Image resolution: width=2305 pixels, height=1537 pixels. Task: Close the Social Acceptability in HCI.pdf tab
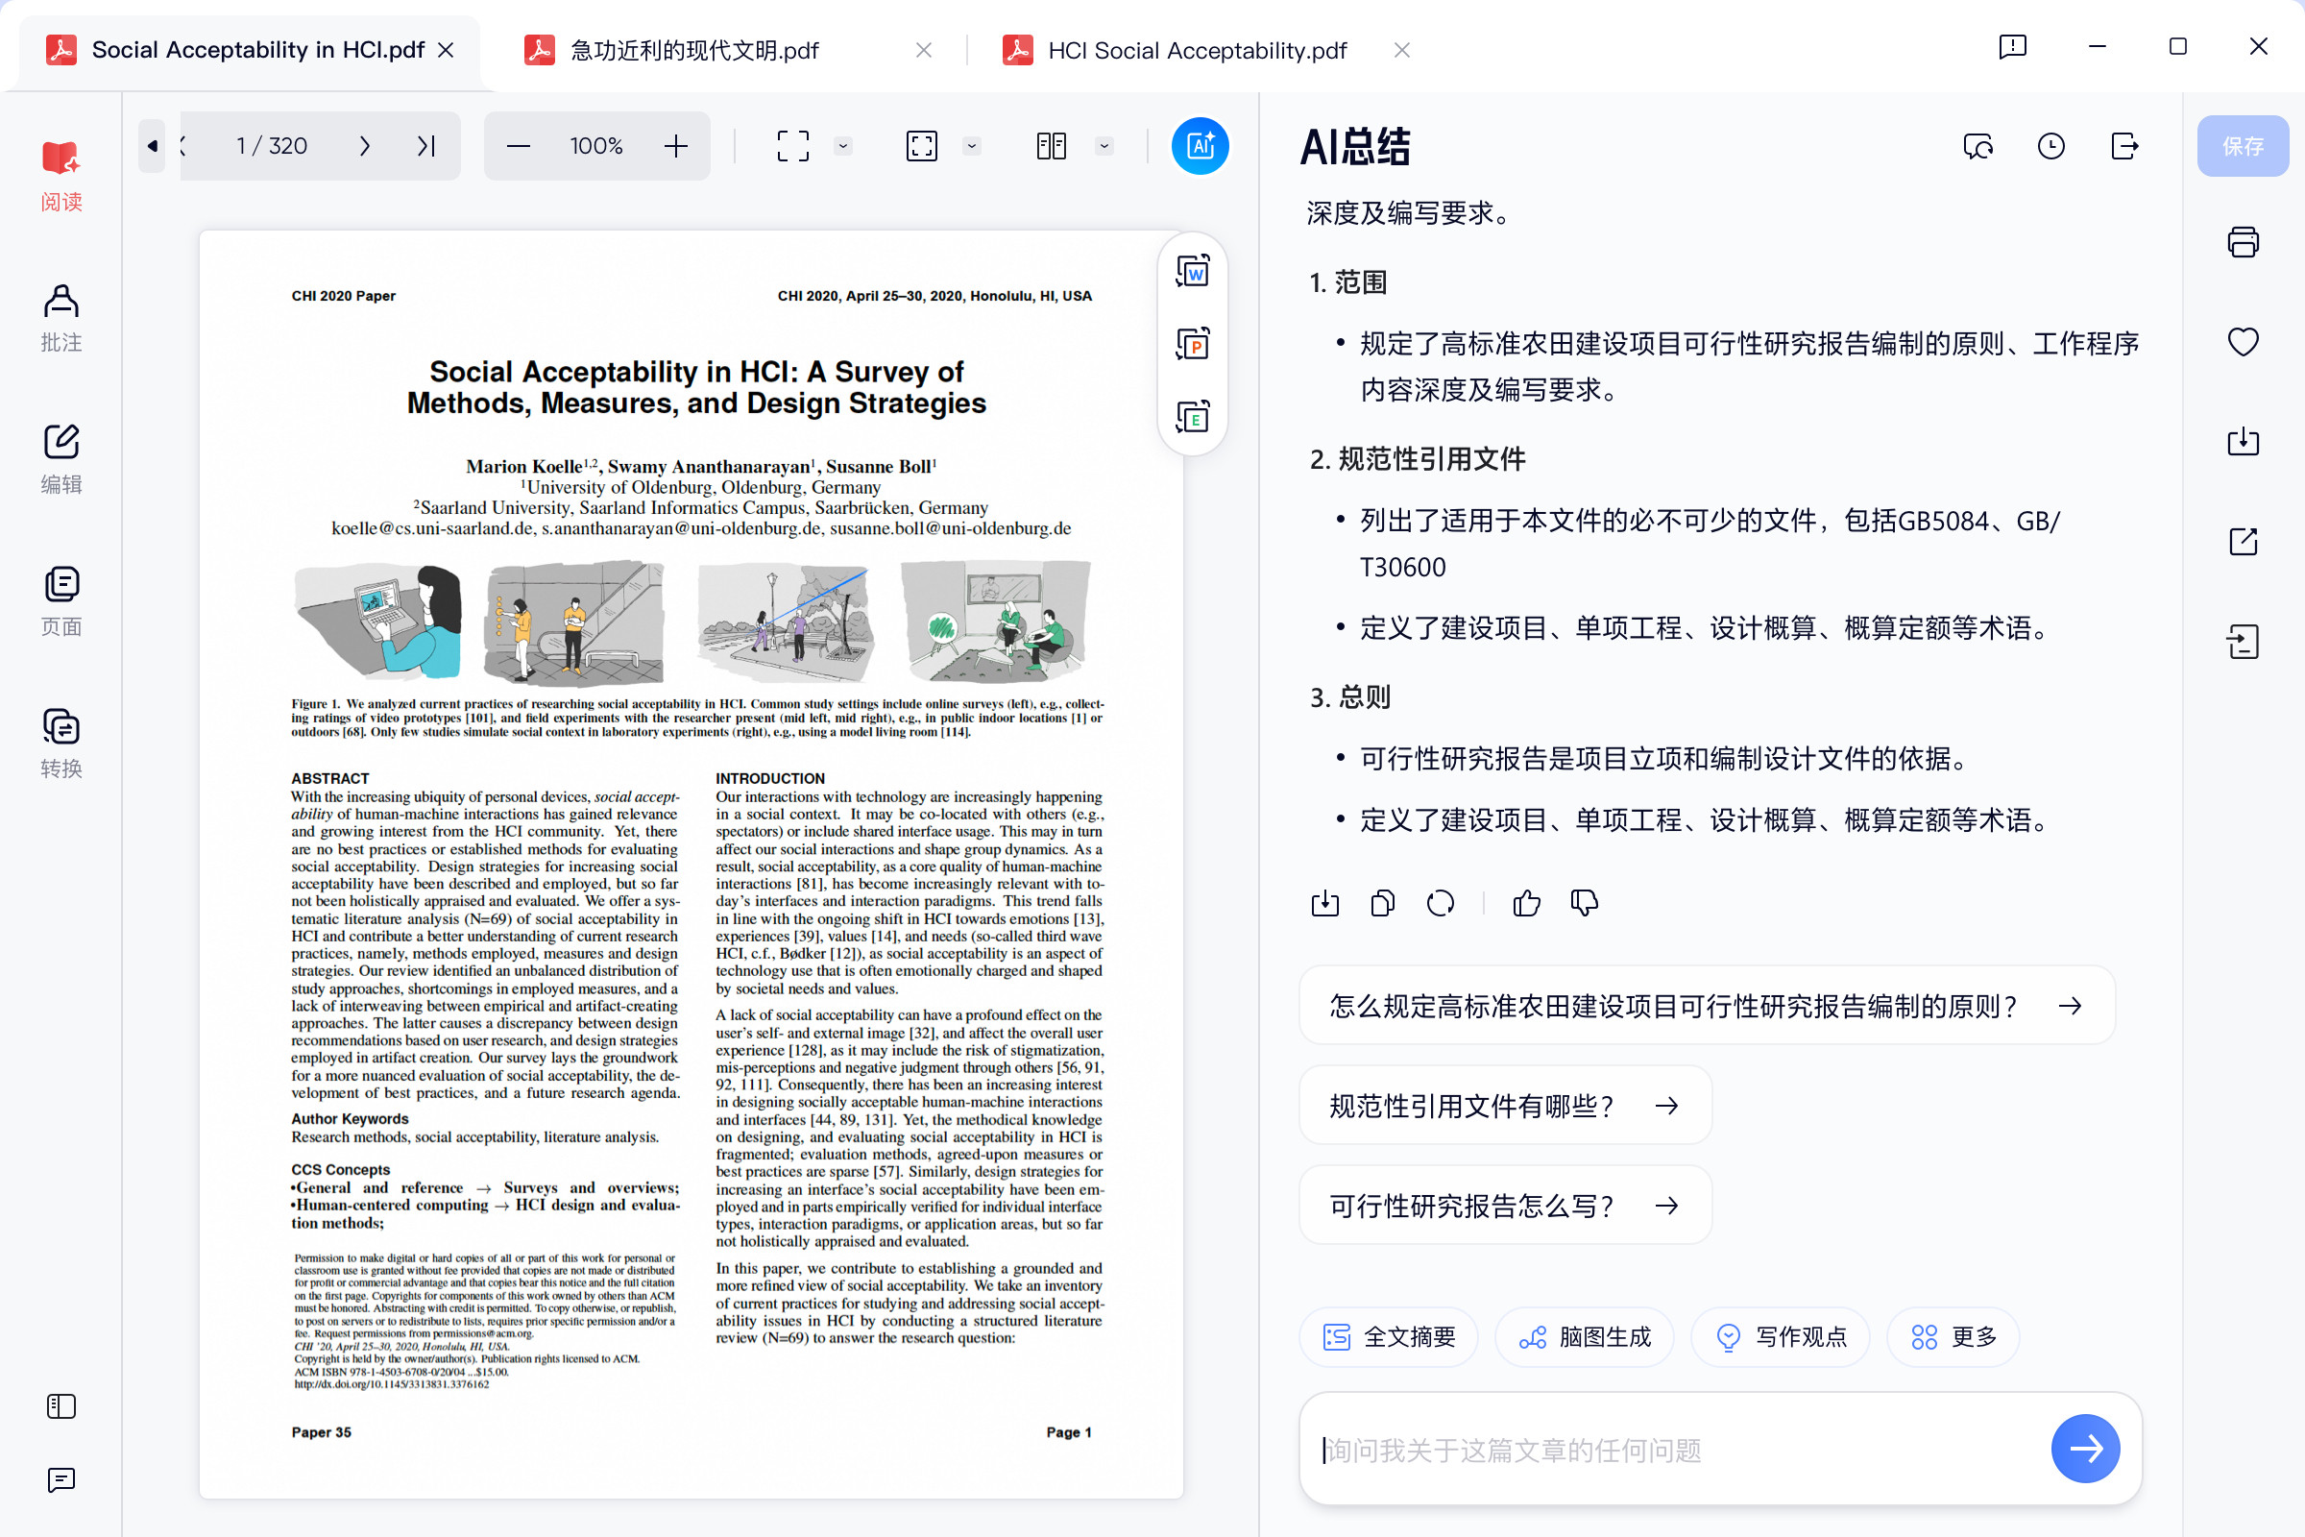coord(446,50)
